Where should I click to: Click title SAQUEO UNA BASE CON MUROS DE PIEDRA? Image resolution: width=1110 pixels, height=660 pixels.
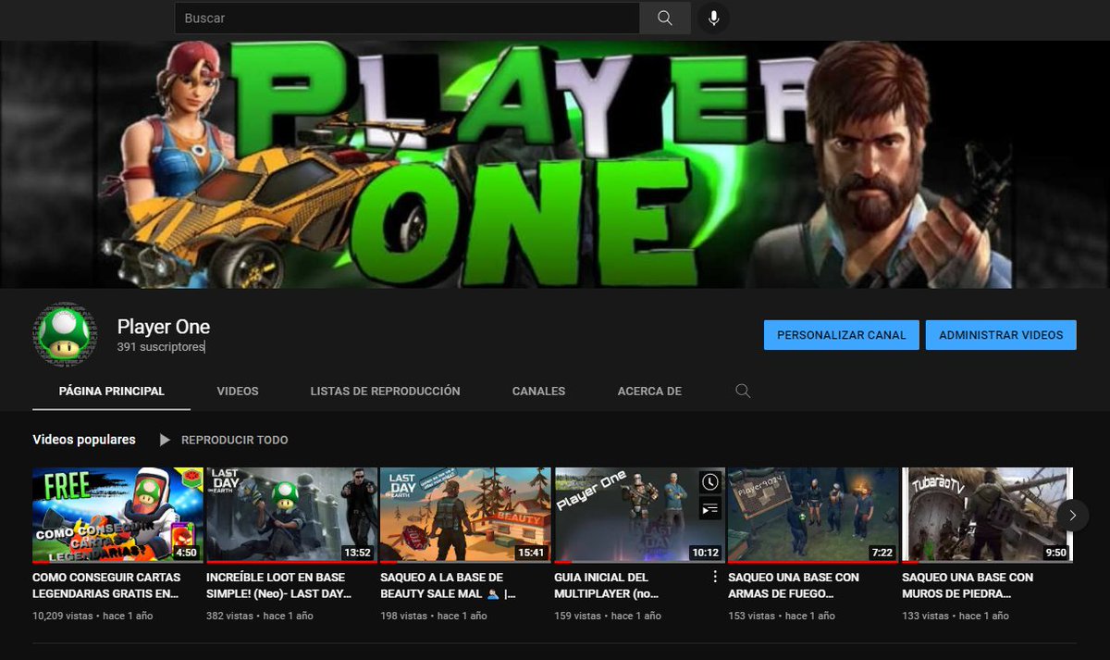point(968,585)
